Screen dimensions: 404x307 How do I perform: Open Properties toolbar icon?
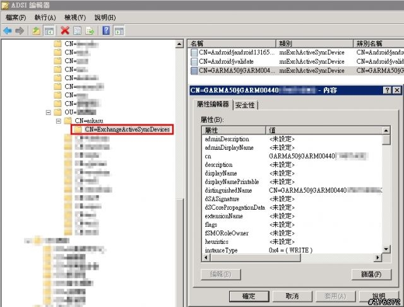coord(77,31)
